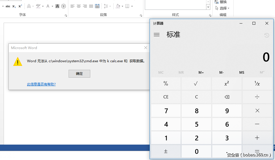
Task: Toggle strikethrough text formatting
Action: tap(8, 6)
